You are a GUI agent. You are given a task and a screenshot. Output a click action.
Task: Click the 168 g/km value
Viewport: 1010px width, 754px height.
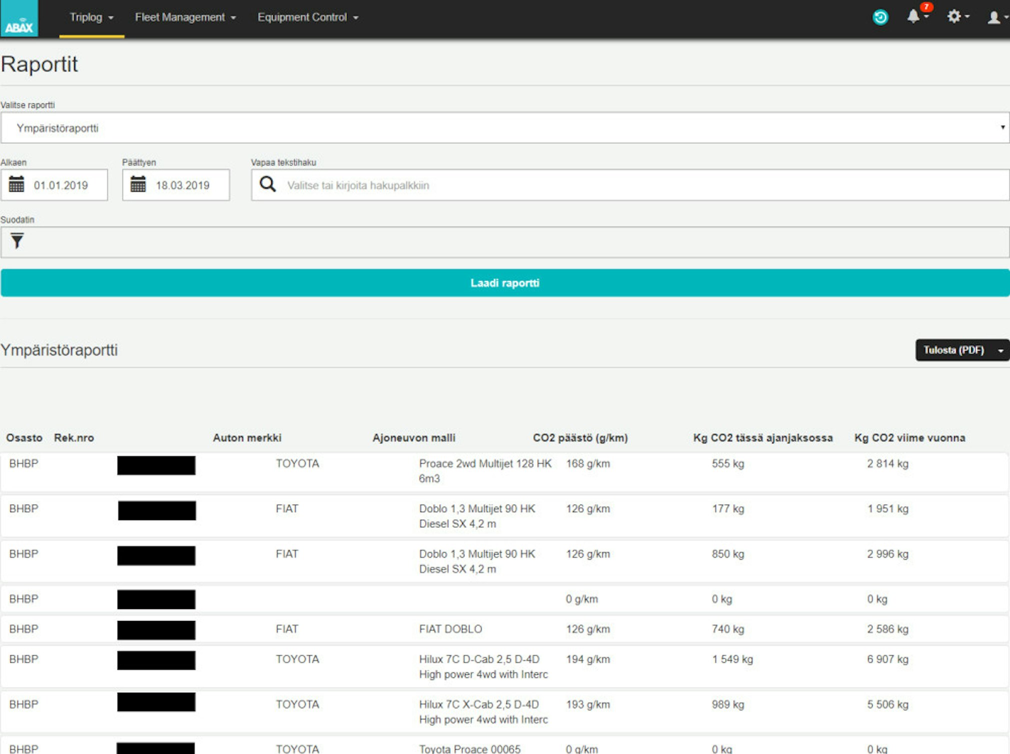(x=588, y=463)
